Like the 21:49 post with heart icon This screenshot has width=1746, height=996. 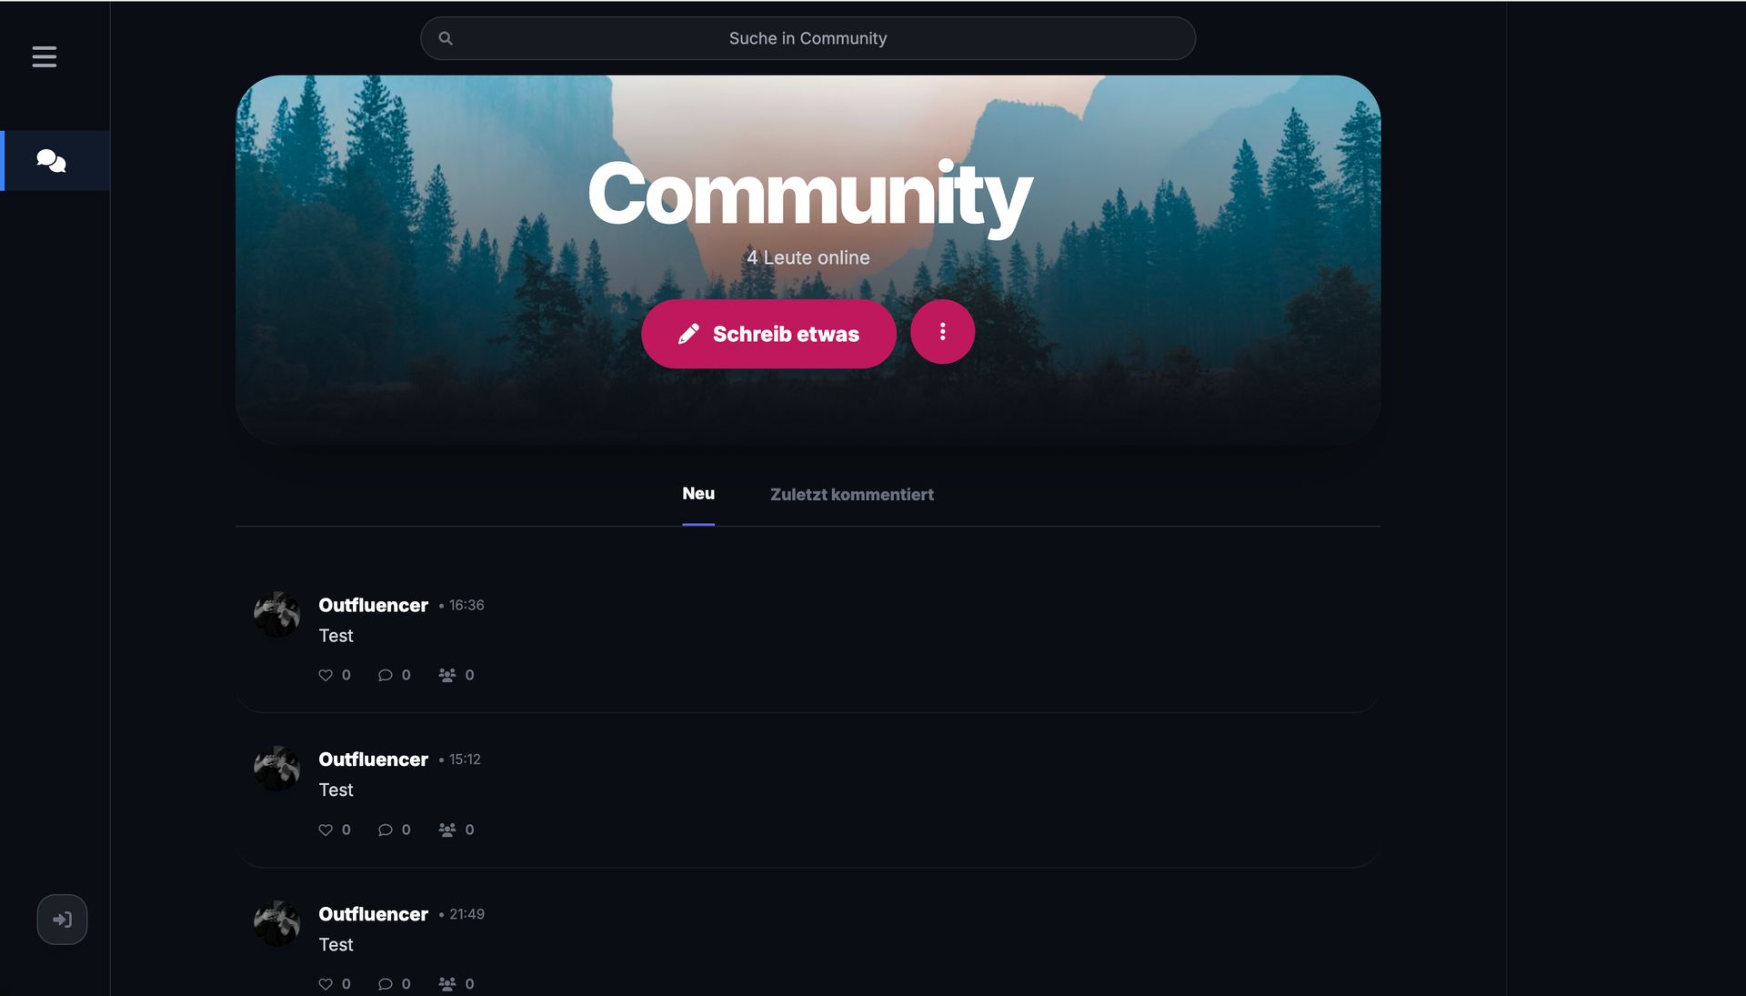pyautogui.click(x=326, y=984)
